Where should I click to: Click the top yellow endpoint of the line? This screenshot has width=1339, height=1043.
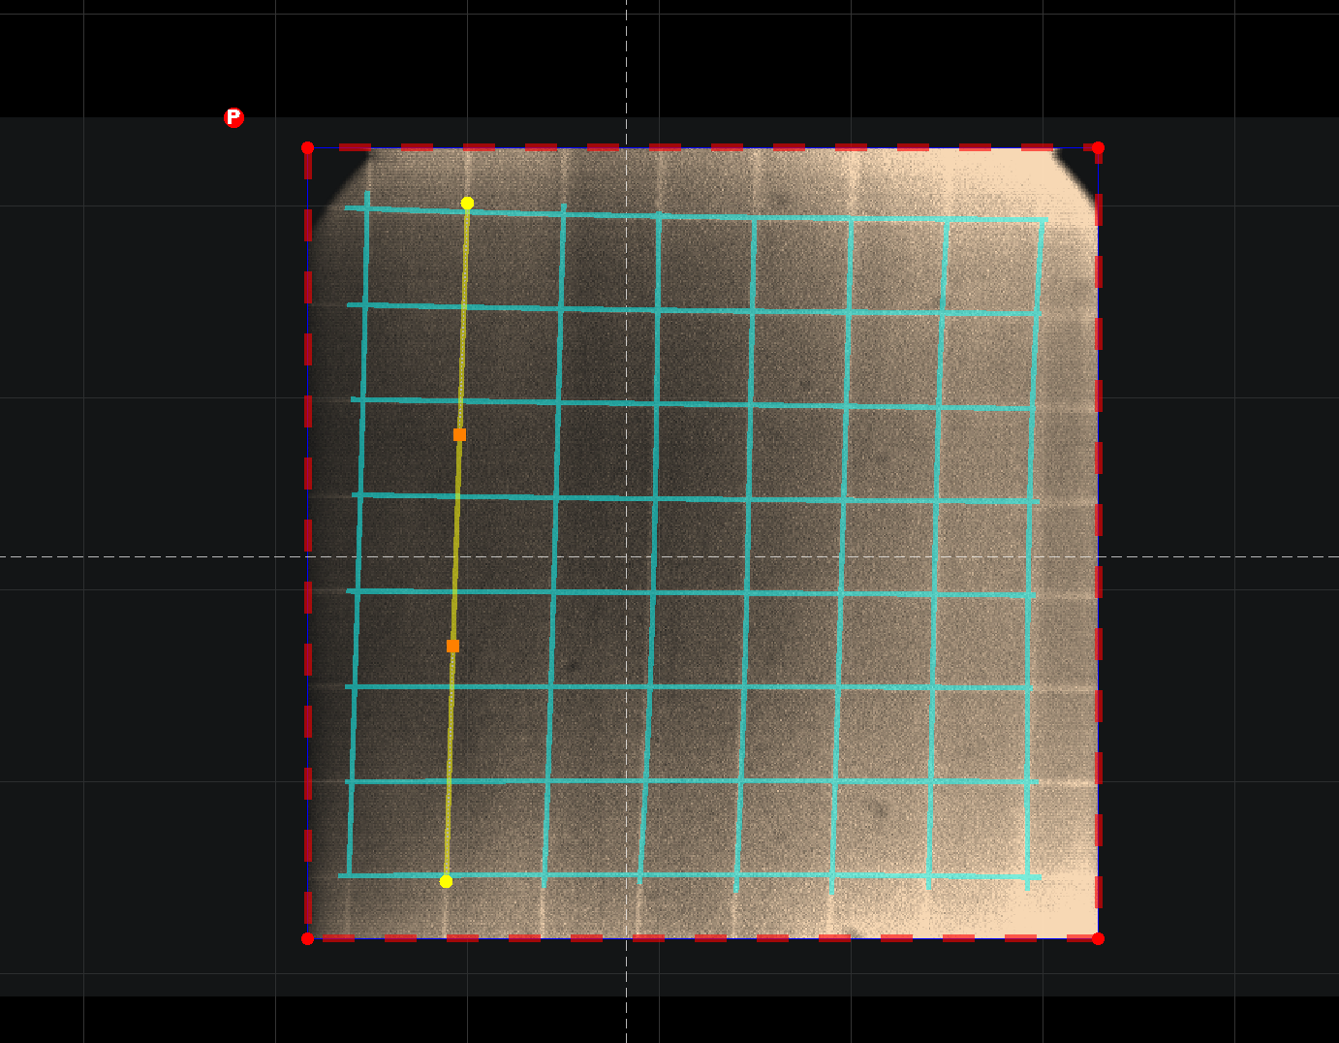467,203
